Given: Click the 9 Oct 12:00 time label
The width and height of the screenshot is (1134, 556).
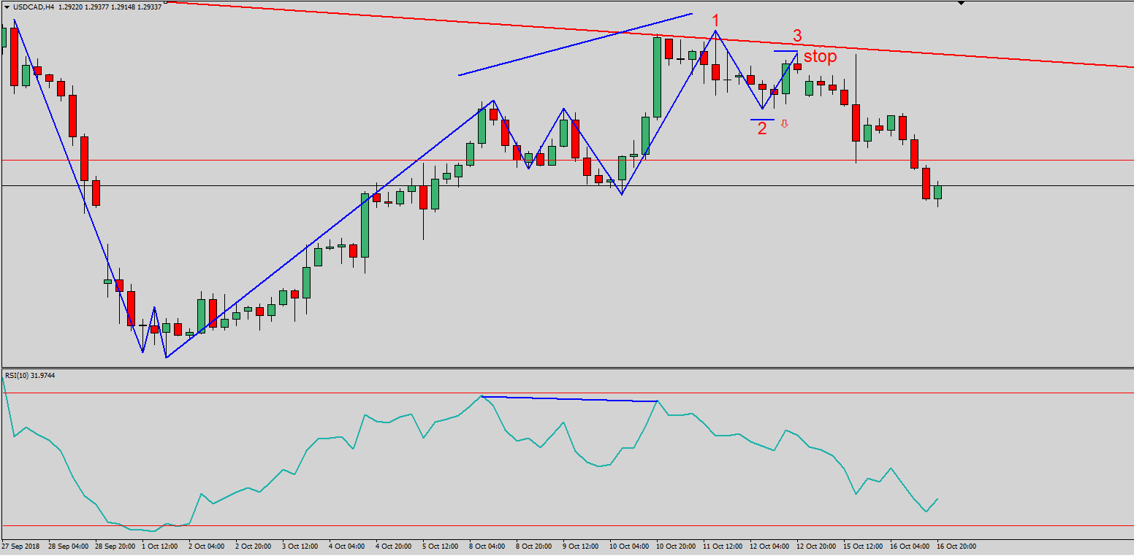Looking at the screenshot, I should (581, 546).
